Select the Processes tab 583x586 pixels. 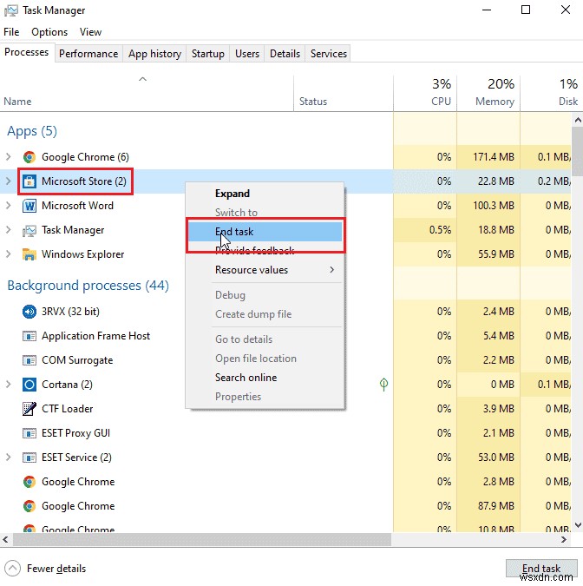(27, 52)
